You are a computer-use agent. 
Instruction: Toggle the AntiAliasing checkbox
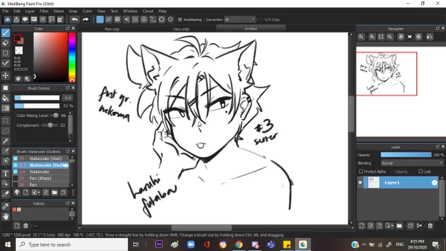(180, 19)
